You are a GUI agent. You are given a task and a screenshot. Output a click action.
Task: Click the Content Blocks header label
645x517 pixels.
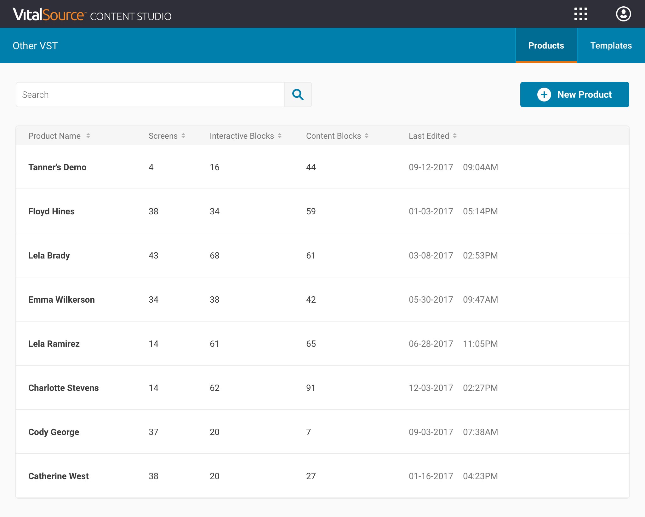[x=334, y=136]
